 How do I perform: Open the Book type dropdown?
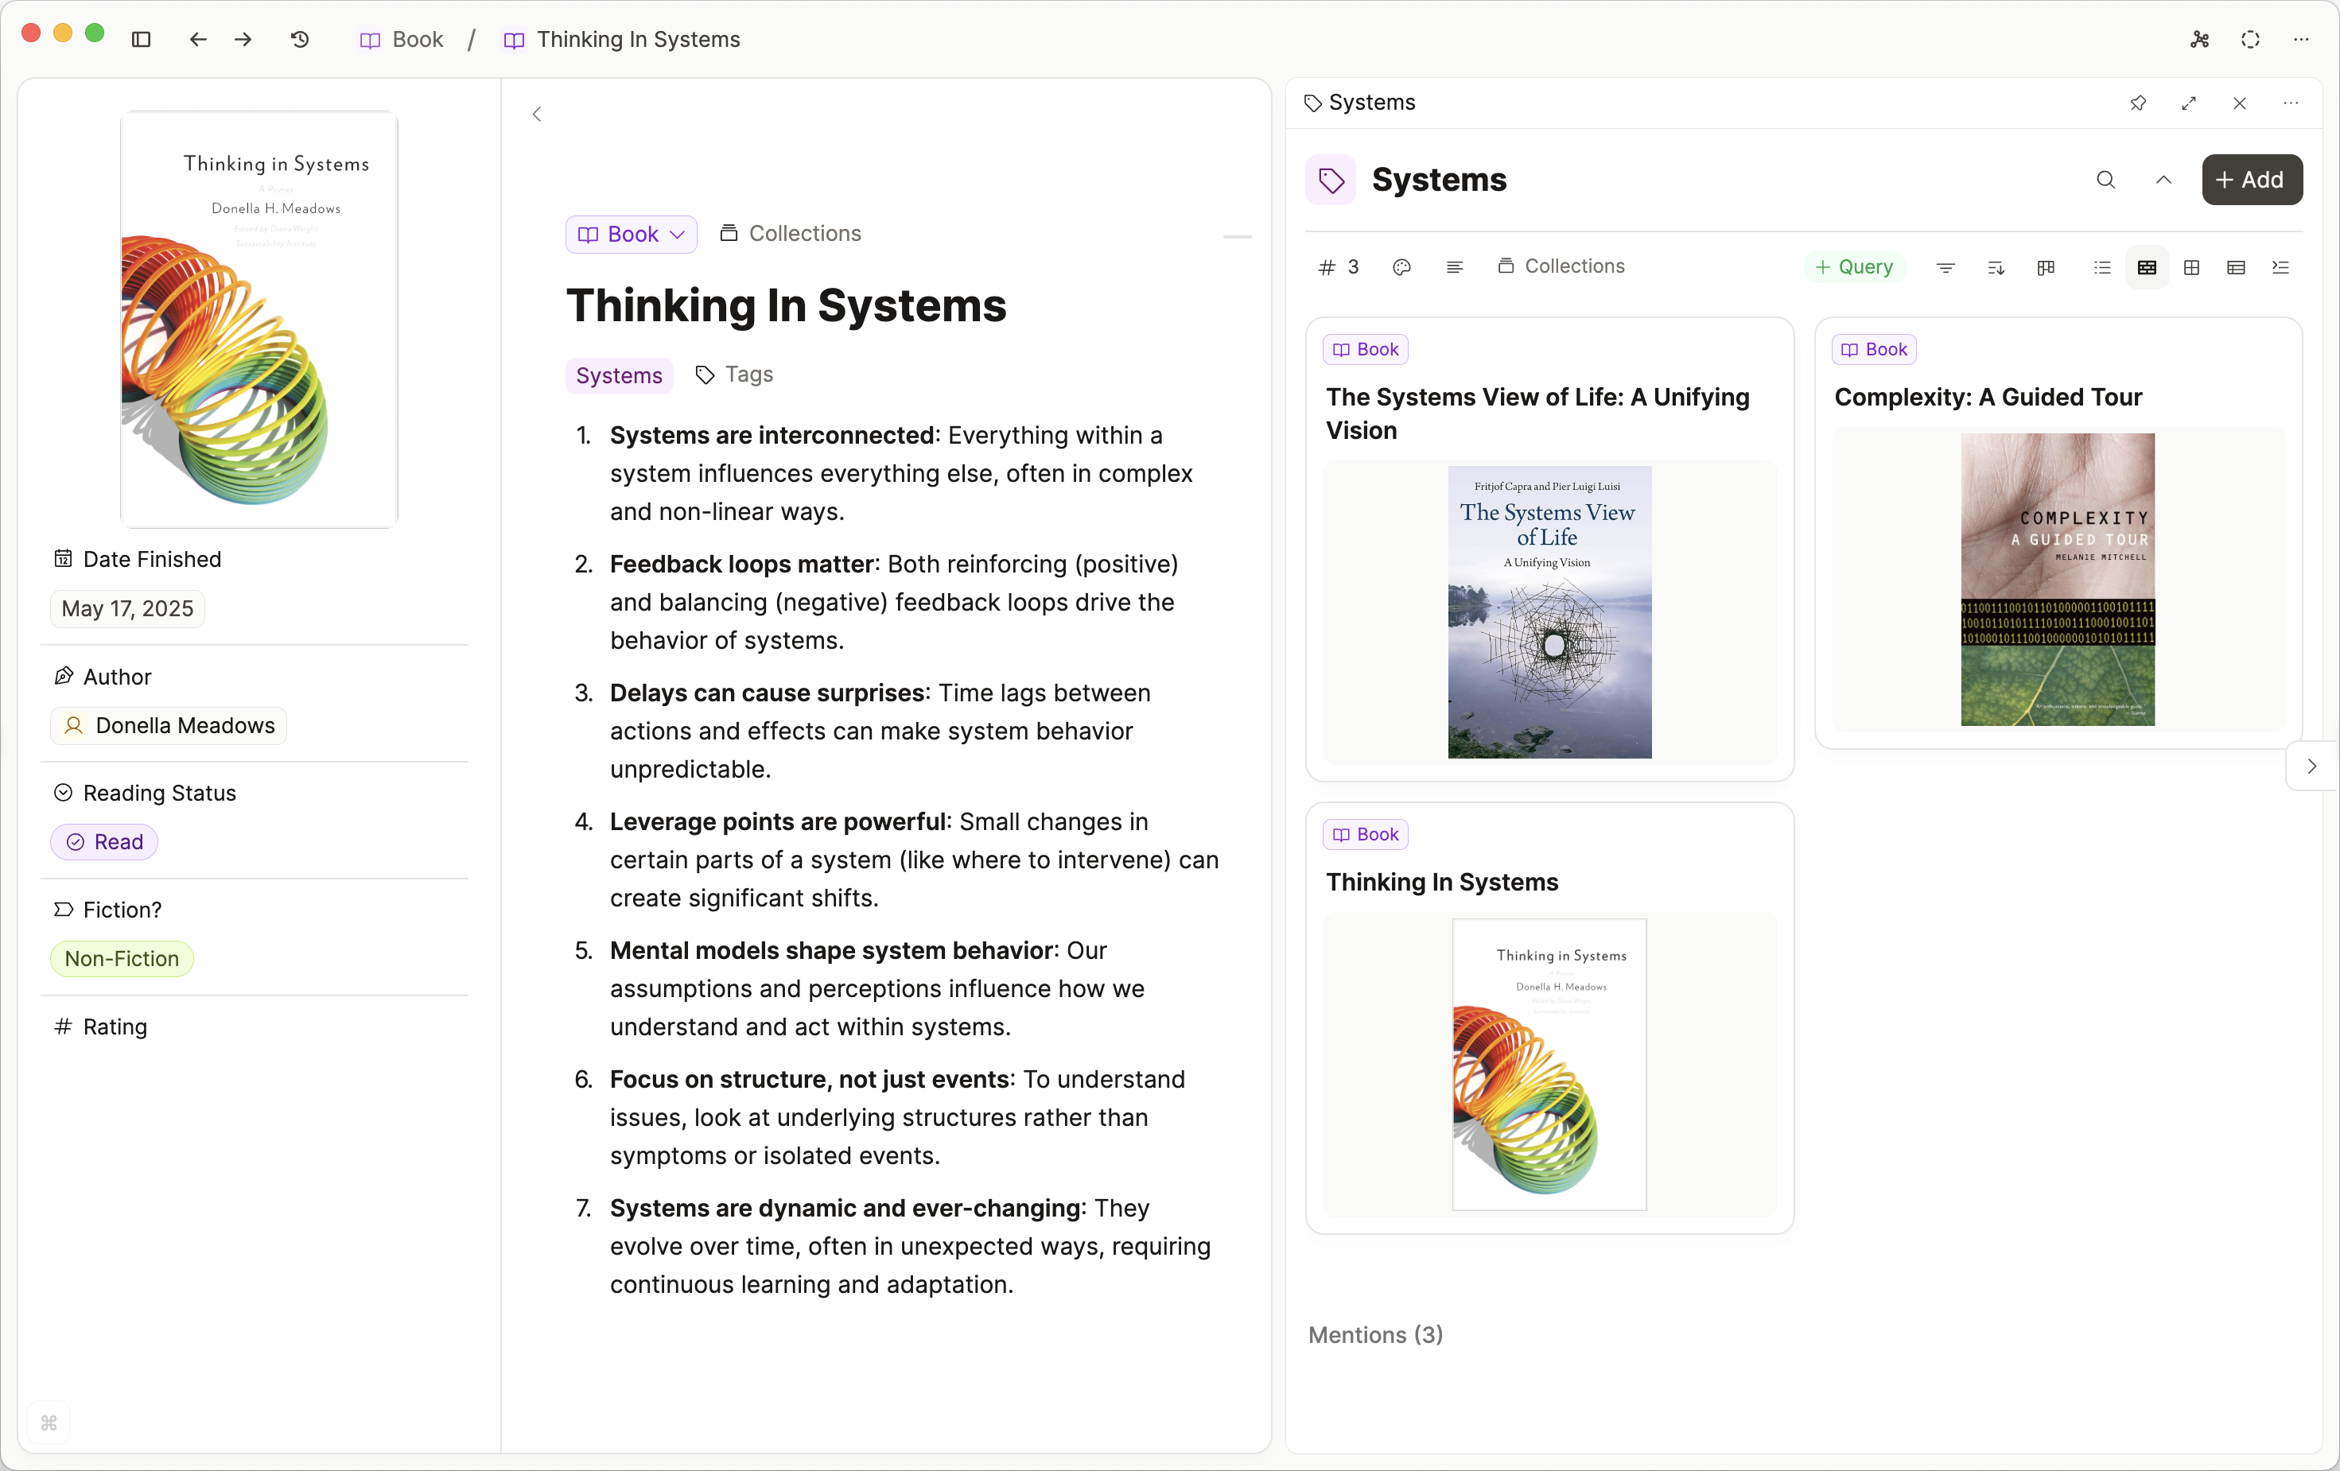(631, 234)
